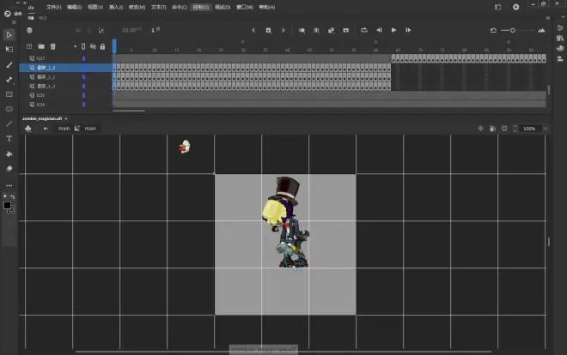Select layer 1134 in the timeline
This screenshot has height=355, width=567.
pyautogui.click(x=40, y=105)
